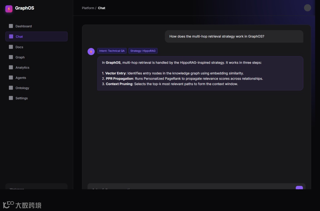Select the Dashboard sidebar icon
The image size is (320, 211).
pos(11,26)
